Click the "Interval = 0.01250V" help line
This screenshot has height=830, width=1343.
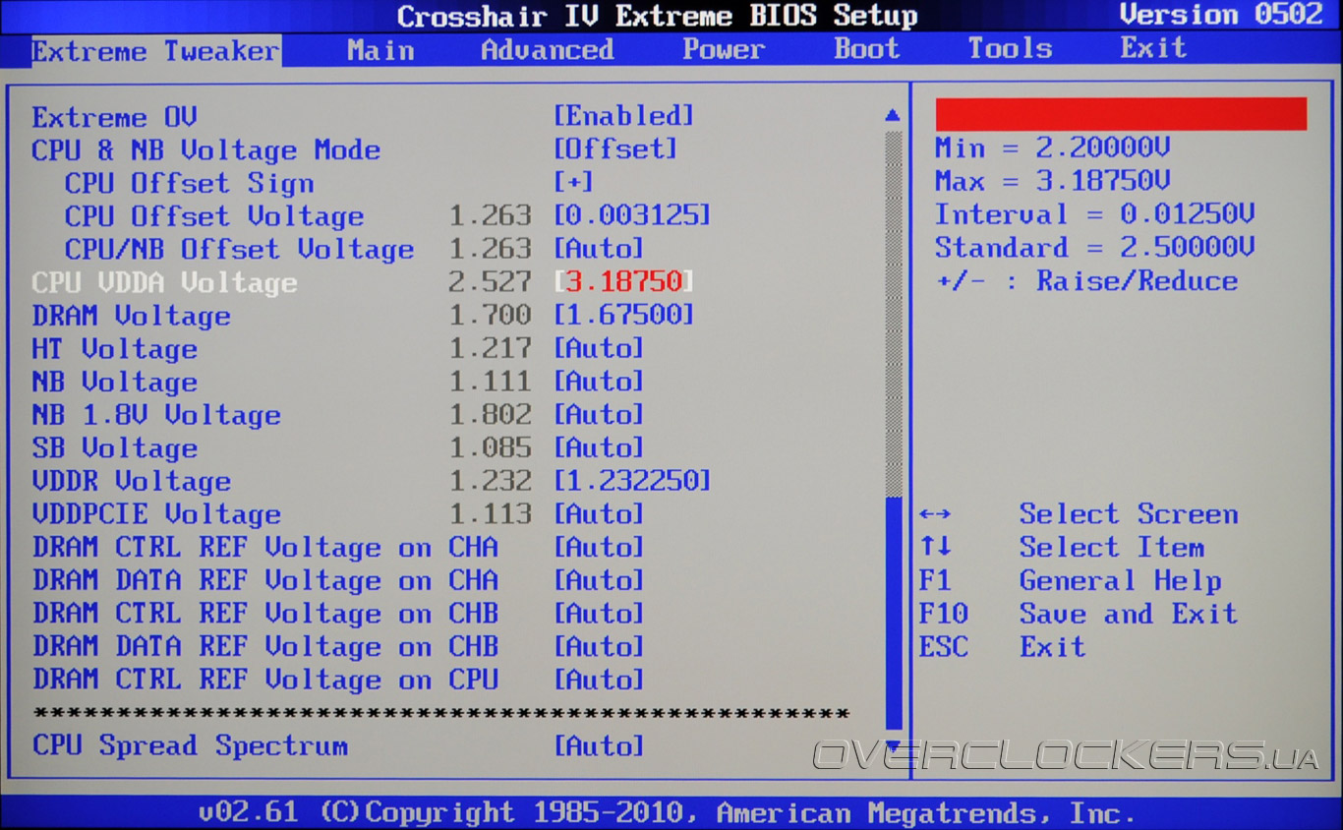click(x=1094, y=215)
